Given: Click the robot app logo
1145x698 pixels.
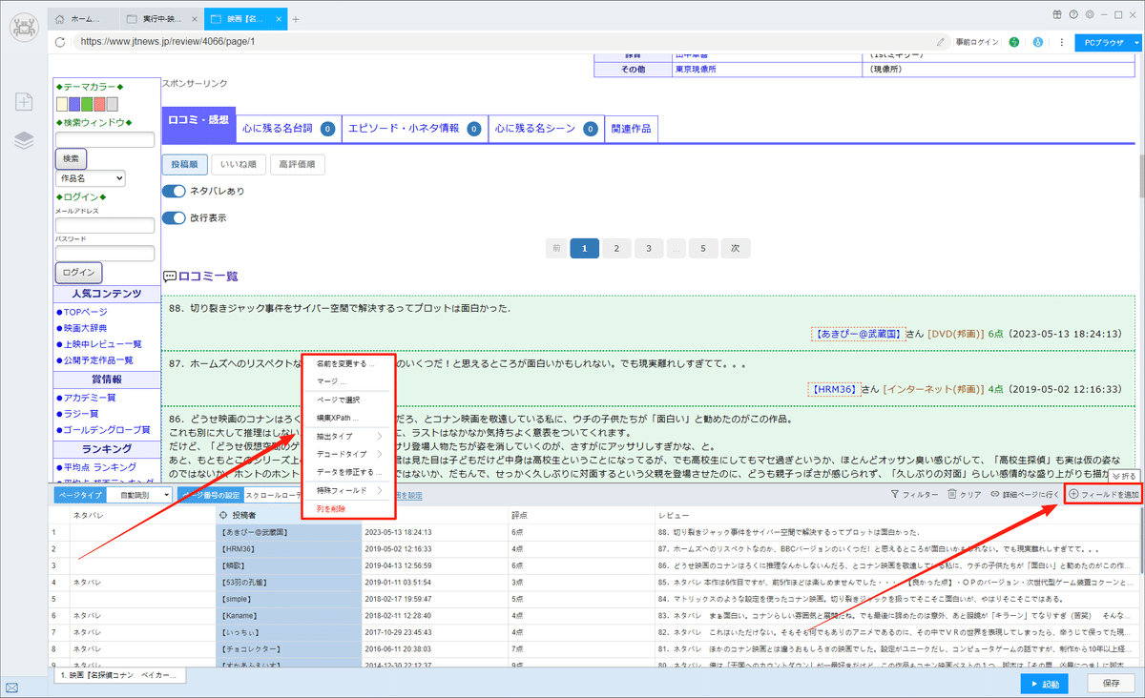Looking at the screenshot, I should point(24,28).
